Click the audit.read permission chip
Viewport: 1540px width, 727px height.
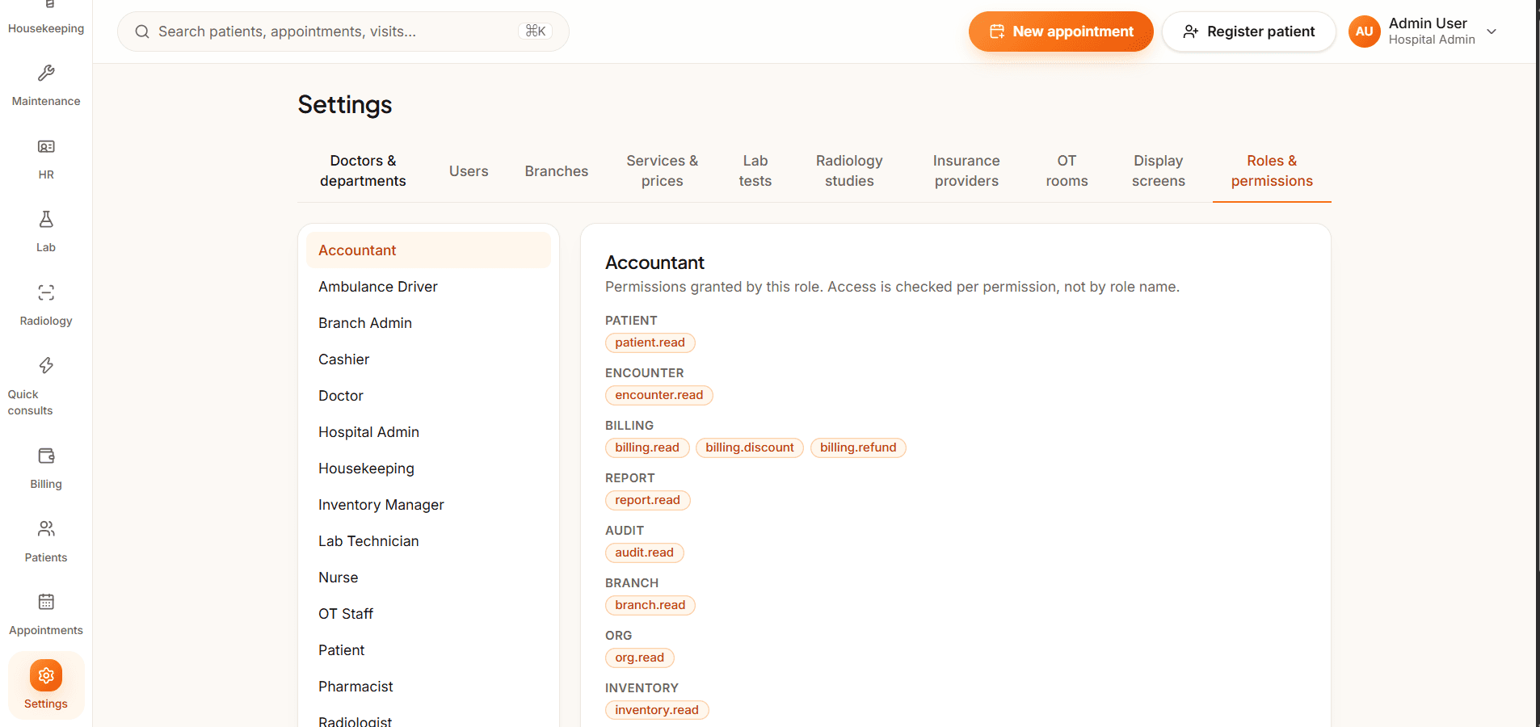(644, 553)
